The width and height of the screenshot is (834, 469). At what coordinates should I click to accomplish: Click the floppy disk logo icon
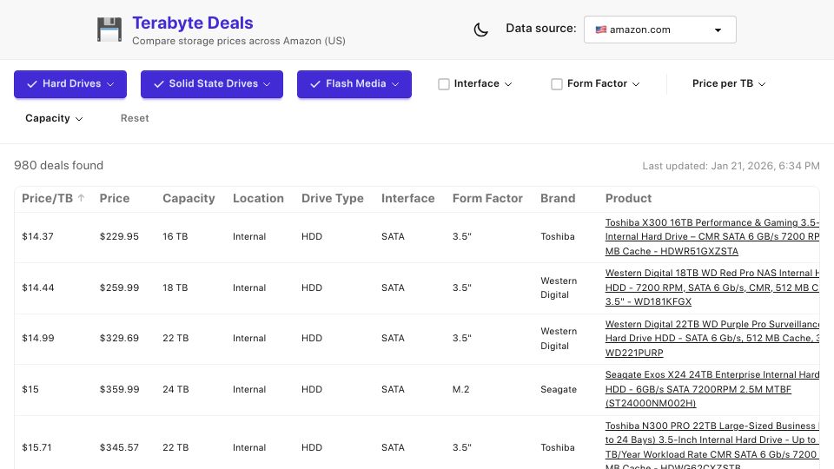click(x=109, y=30)
